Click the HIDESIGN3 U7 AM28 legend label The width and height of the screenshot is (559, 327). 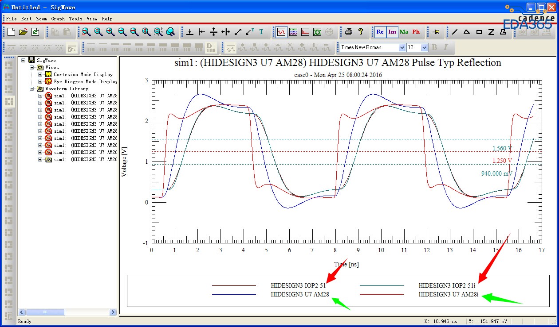point(300,294)
